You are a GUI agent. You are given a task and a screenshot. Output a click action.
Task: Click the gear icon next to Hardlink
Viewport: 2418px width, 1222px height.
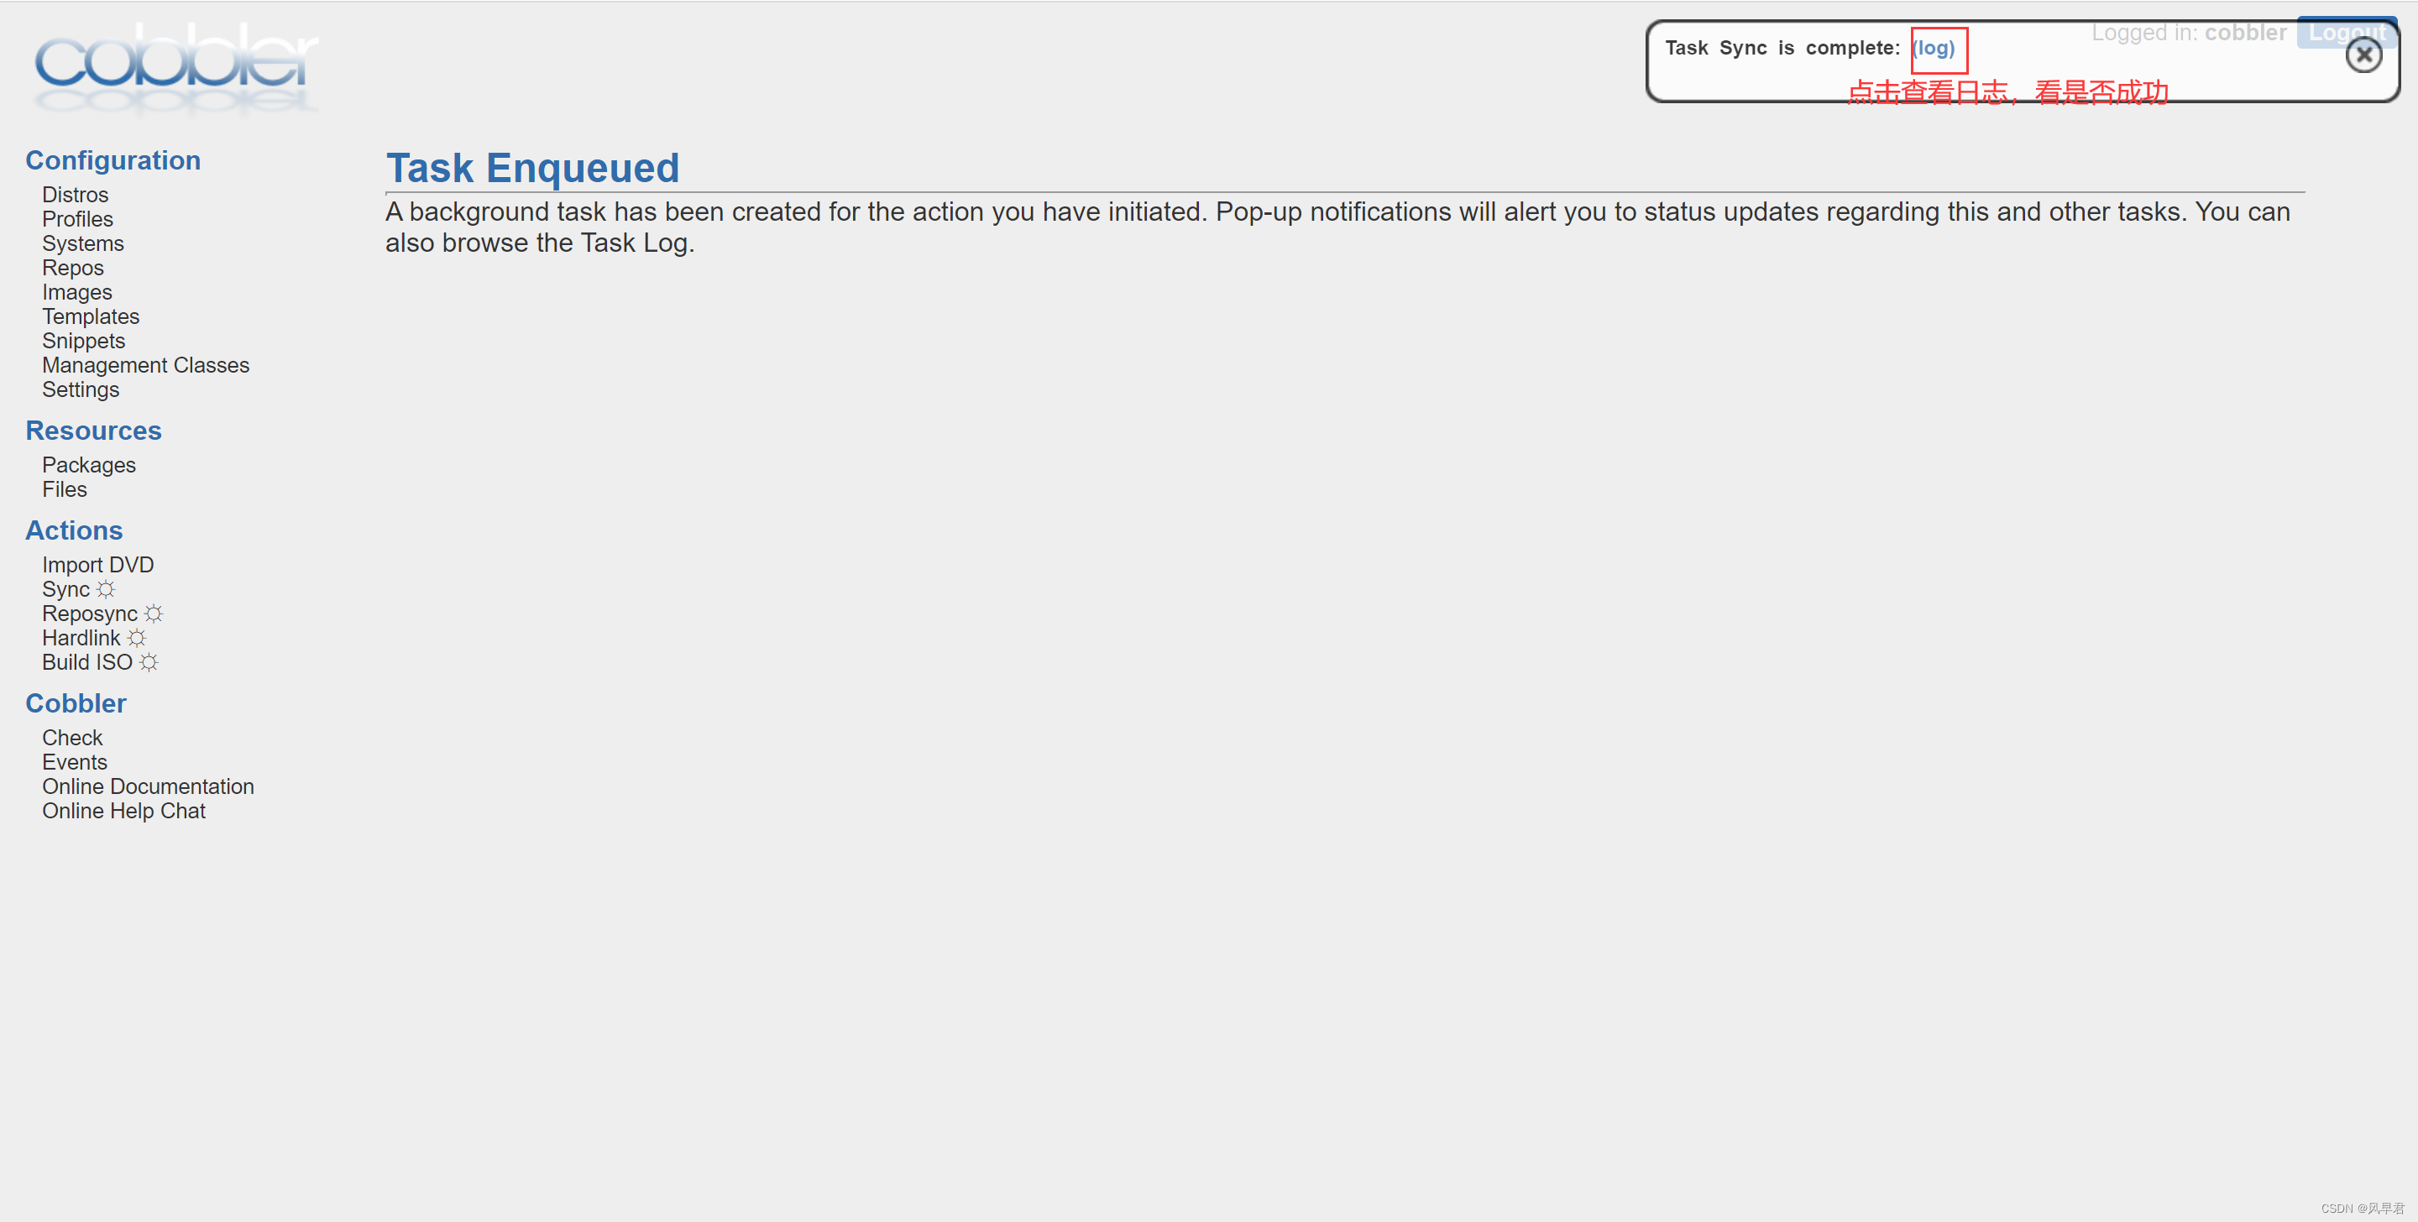(x=137, y=638)
